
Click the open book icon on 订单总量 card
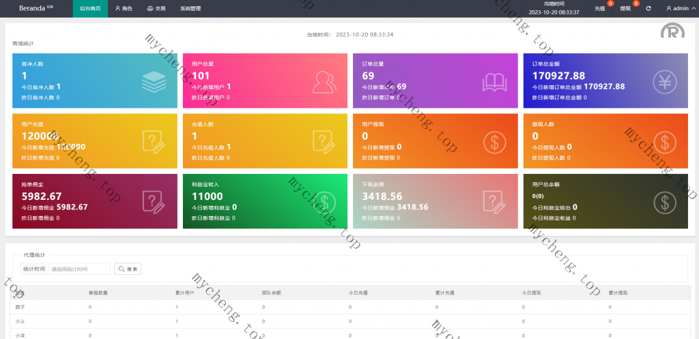pyautogui.click(x=494, y=82)
